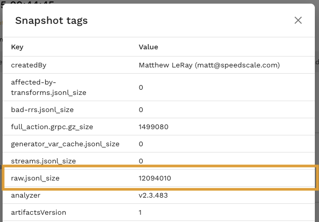Select the 'bad-rrs.jsonl_size' key
Screen dimensions: 319x222
[x=42, y=109]
